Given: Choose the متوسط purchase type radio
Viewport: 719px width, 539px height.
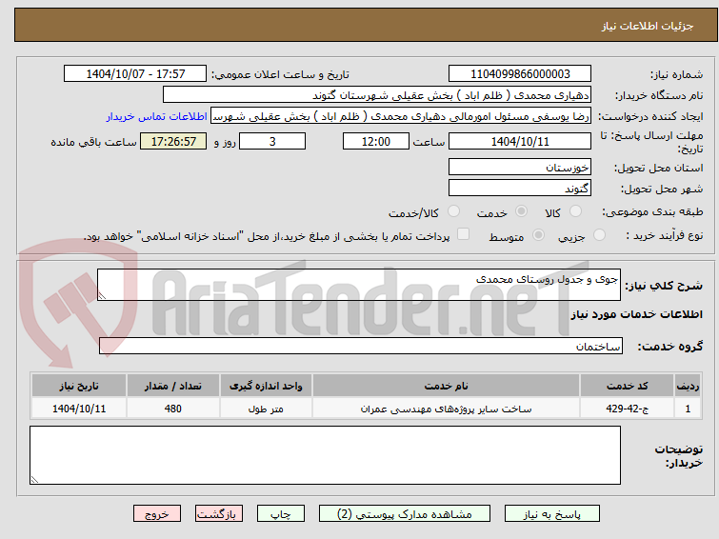Looking at the screenshot, I should pos(538,235).
